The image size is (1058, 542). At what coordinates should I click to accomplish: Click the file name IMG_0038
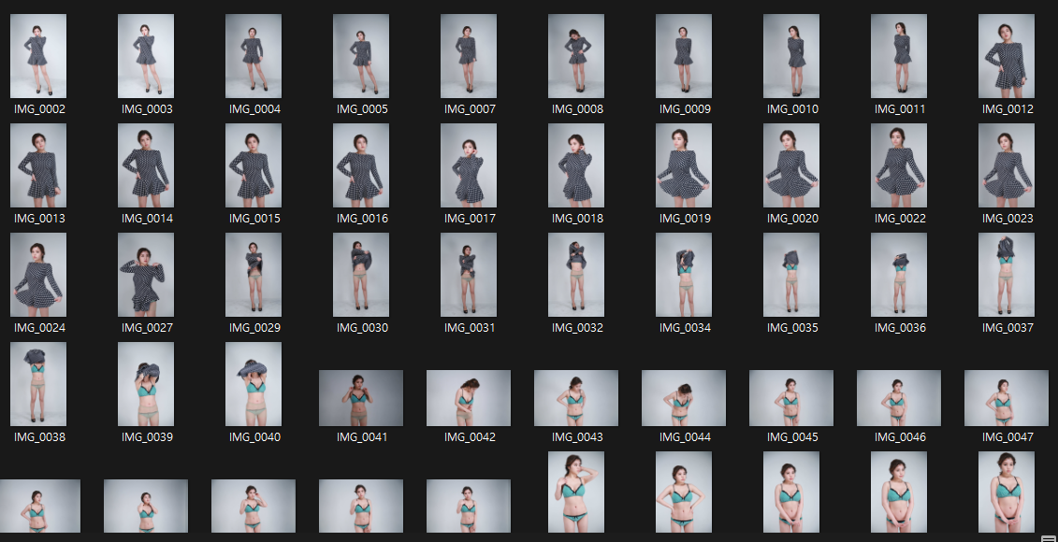click(39, 436)
